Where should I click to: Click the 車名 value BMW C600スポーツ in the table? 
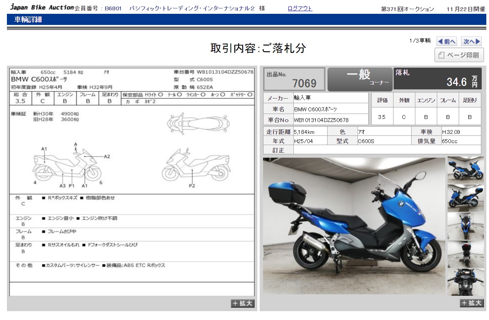tap(331, 109)
